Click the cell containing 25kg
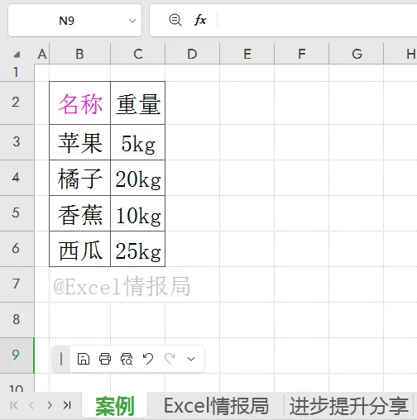417x420 pixels. [x=138, y=249]
